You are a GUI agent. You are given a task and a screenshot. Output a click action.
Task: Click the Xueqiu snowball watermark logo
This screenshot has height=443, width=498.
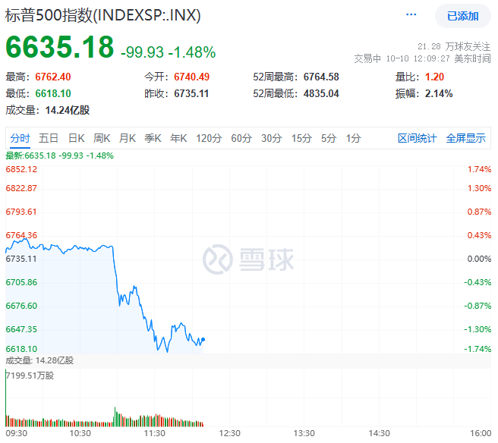(248, 259)
